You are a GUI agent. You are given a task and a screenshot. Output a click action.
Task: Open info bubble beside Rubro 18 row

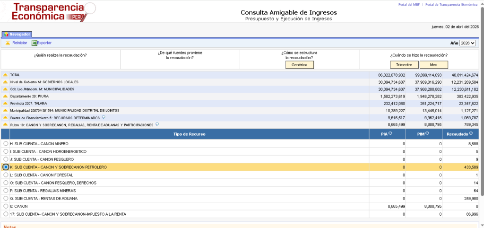pyautogui.click(x=157, y=125)
